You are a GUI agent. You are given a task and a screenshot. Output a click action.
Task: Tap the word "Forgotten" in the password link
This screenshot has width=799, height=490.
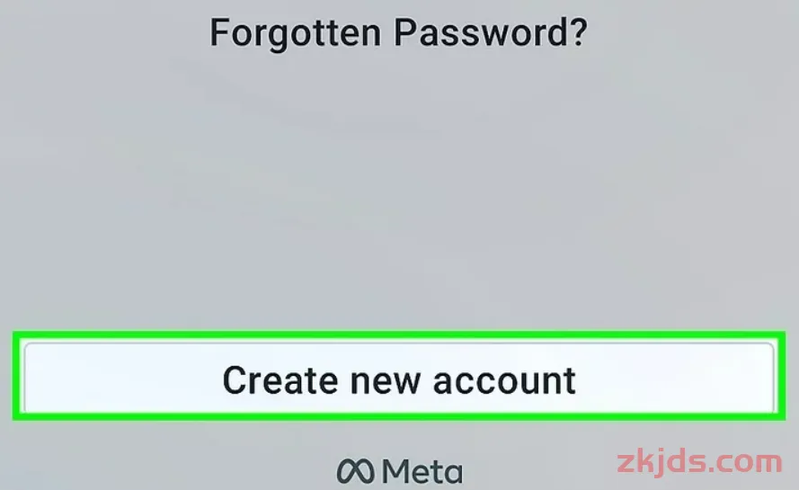[295, 33]
